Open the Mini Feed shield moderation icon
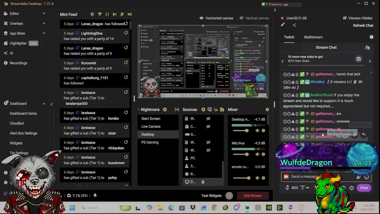The image size is (380, 214). pyautogui.click(x=92, y=14)
